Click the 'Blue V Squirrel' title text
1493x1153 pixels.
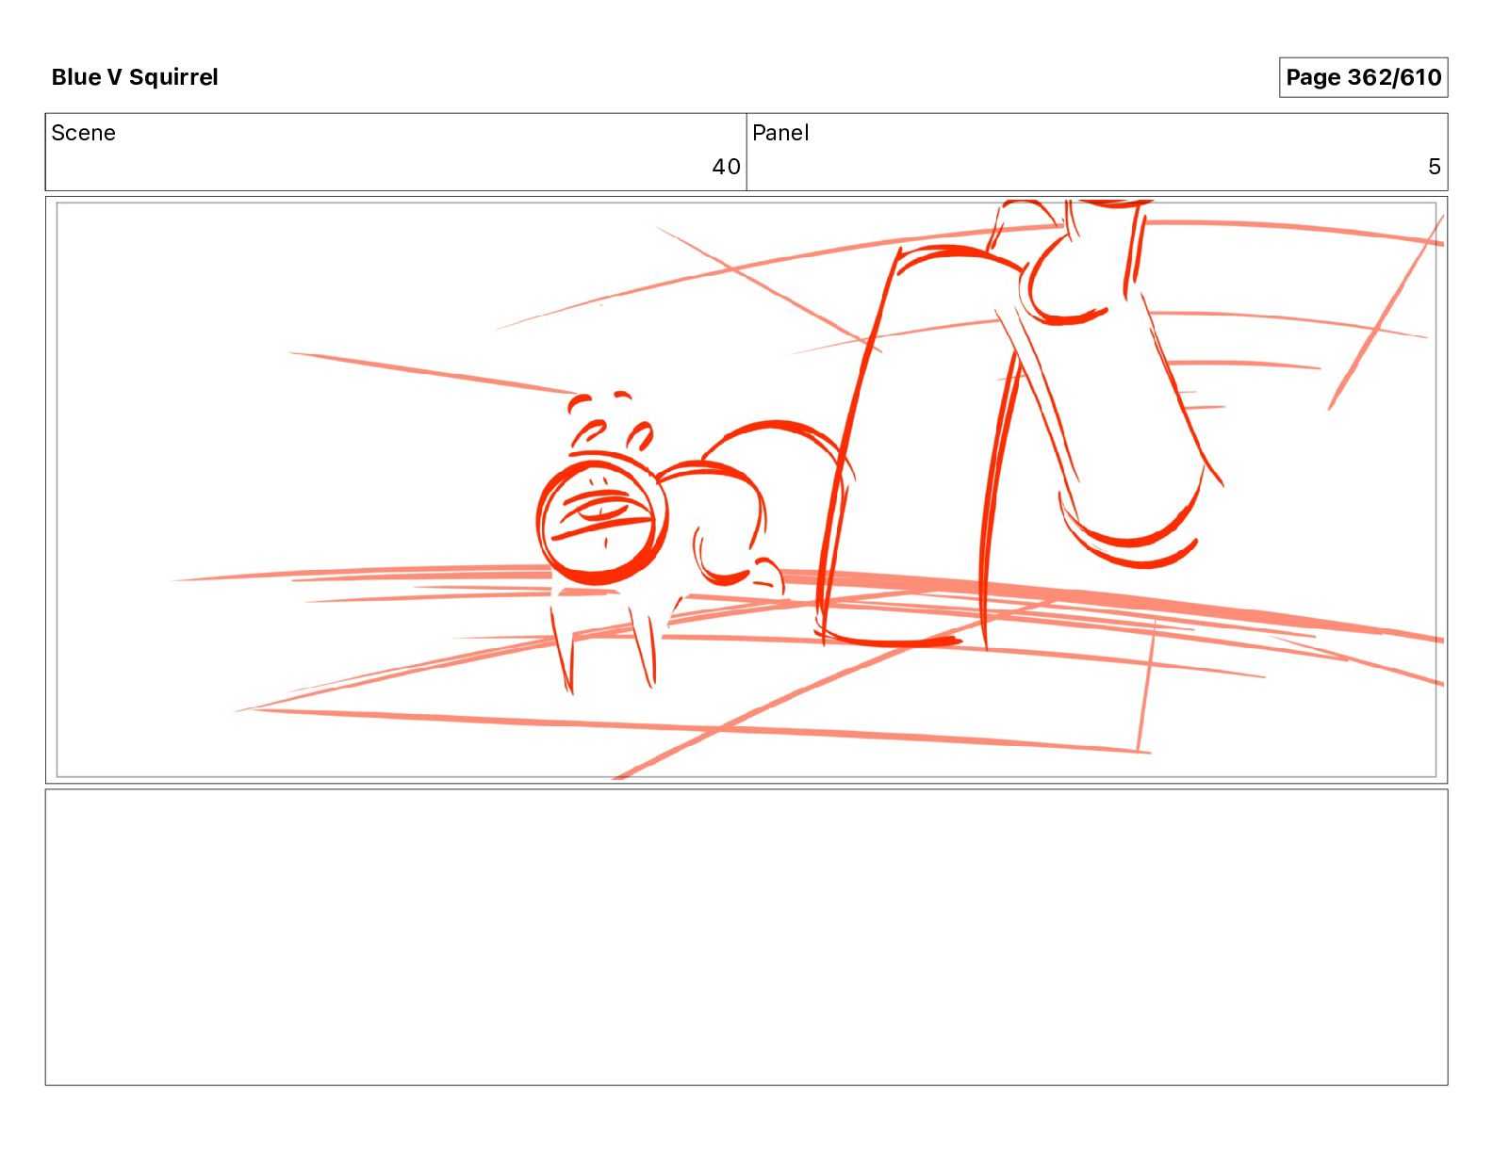pos(135,77)
